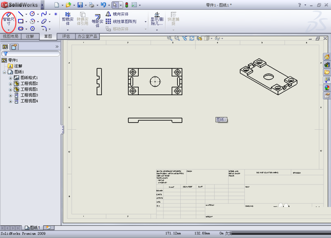Click the panel collapse handle on the splitter

[x=63, y=129]
